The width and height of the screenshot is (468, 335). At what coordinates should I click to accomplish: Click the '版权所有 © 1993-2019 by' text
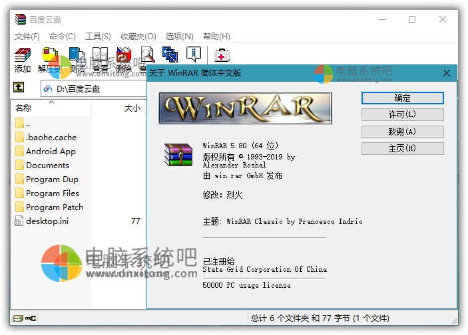248,157
